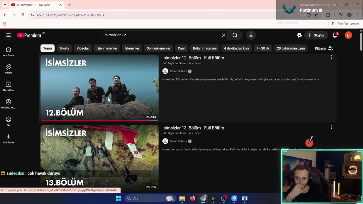
Task: Open media controls icon in toolbar
Action: click(341, 15)
